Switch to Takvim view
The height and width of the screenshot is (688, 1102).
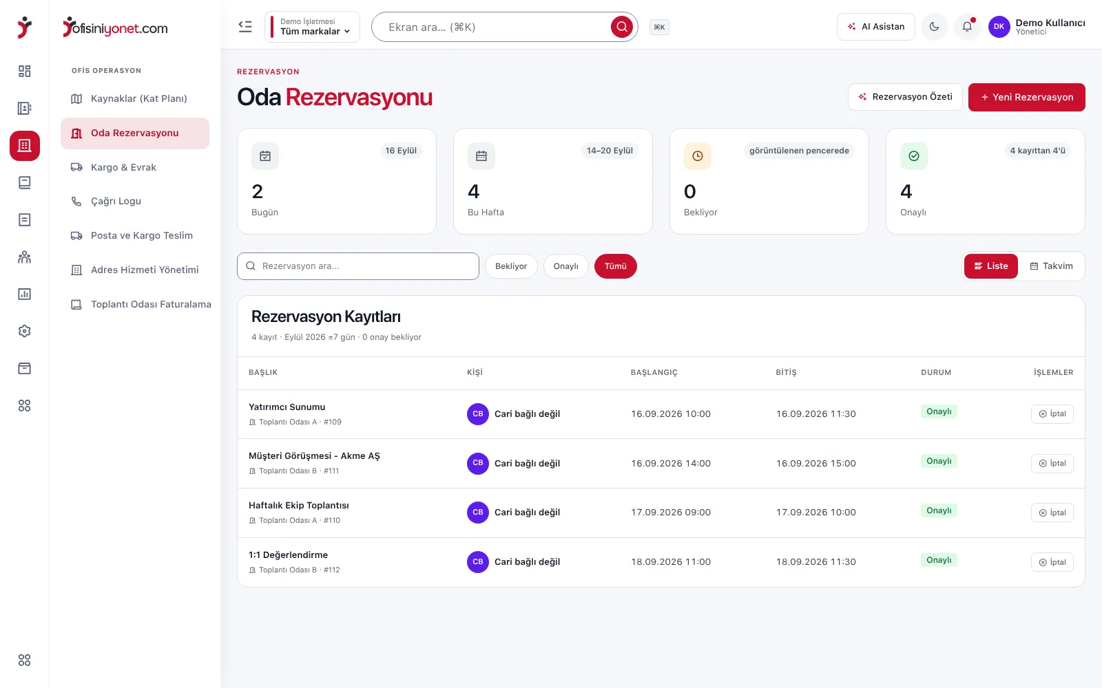tap(1051, 266)
